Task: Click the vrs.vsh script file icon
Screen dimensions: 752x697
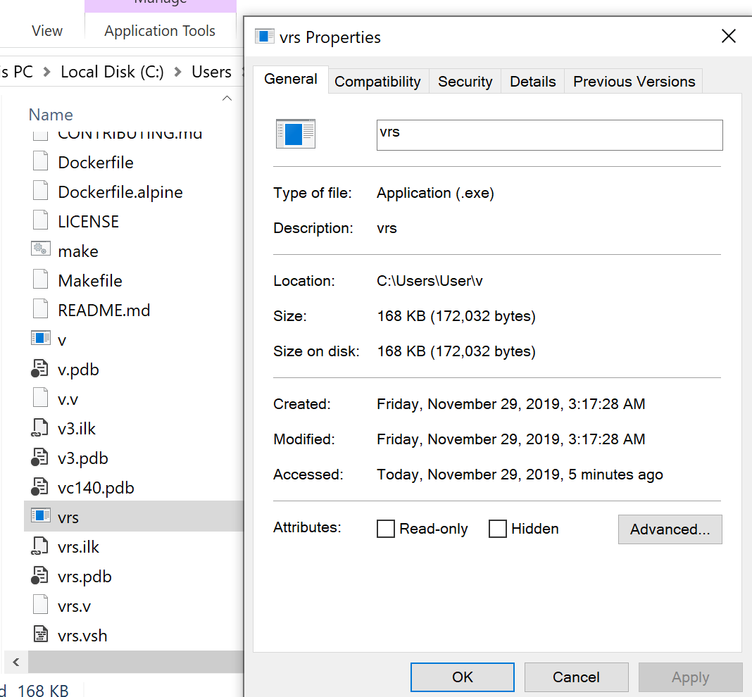Action: tap(41, 634)
